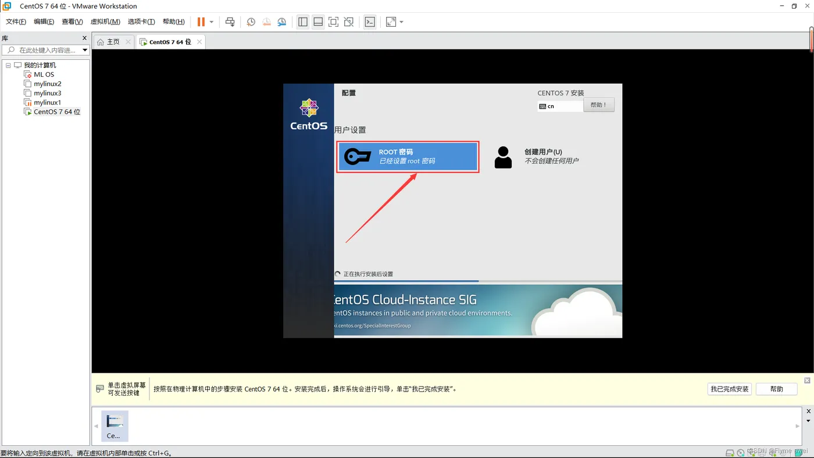
Task: Open the thumbnail bar options dropdown
Action: pyautogui.click(x=808, y=421)
